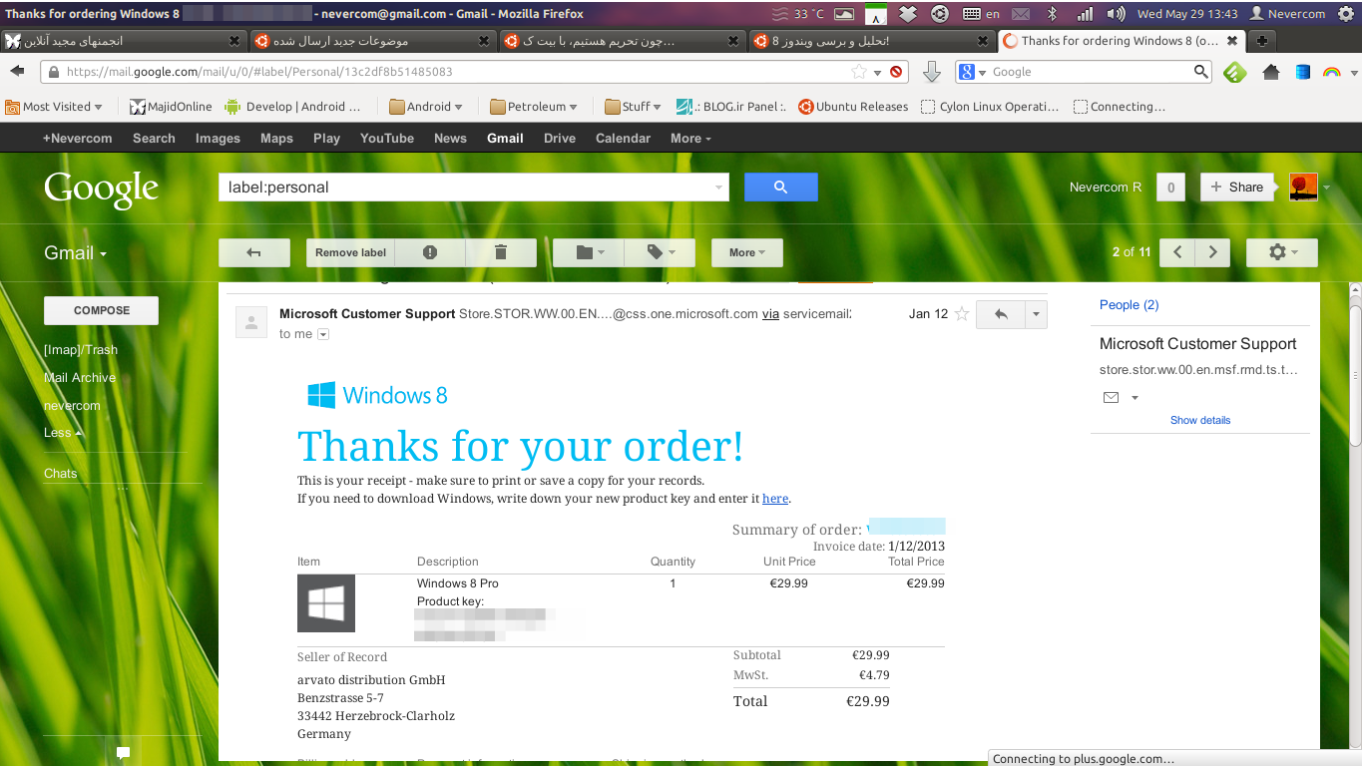The height and width of the screenshot is (766, 1363).
Task: Open Google+ notifications counter
Action: (1170, 187)
